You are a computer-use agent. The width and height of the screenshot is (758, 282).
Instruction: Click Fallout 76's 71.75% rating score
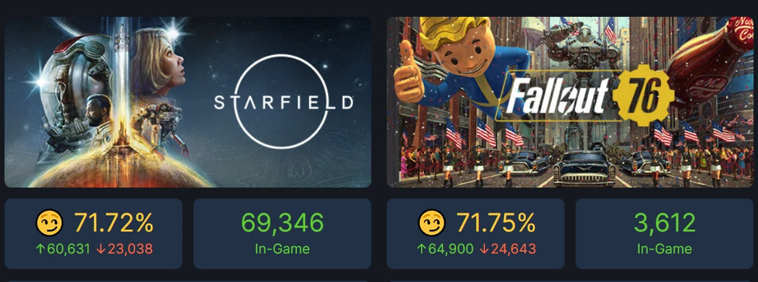point(496,223)
